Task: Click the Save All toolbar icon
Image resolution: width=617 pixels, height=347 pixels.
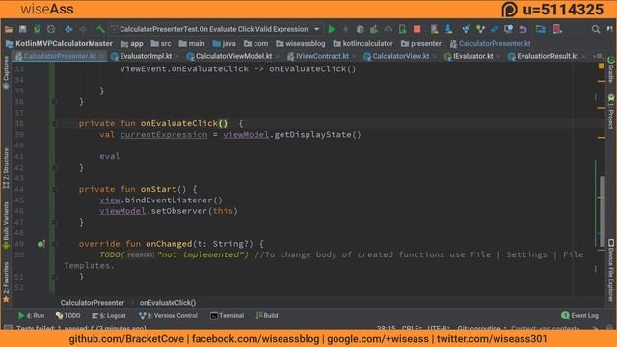Action: pos(23,29)
